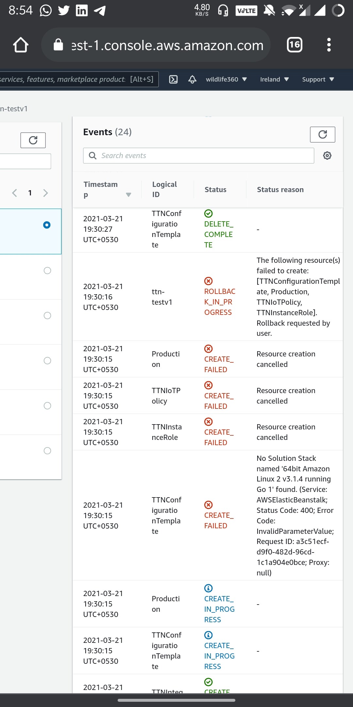The height and width of the screenshot is (707, 353).
Task: Click the currently selected stack radio button
Action: [x=47, y=225]
